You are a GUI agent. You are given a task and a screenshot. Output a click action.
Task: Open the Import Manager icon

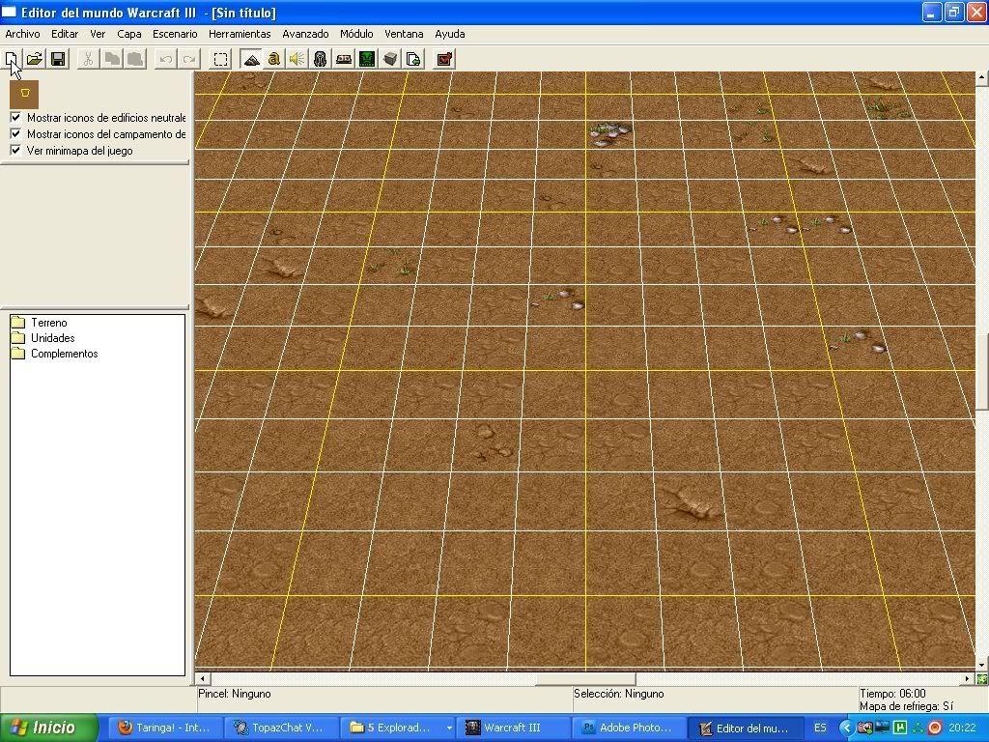click(413, 59)
